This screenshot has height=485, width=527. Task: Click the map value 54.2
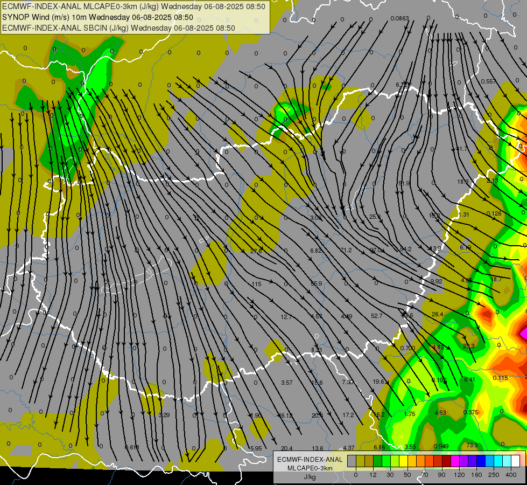[x=406, y=249]
